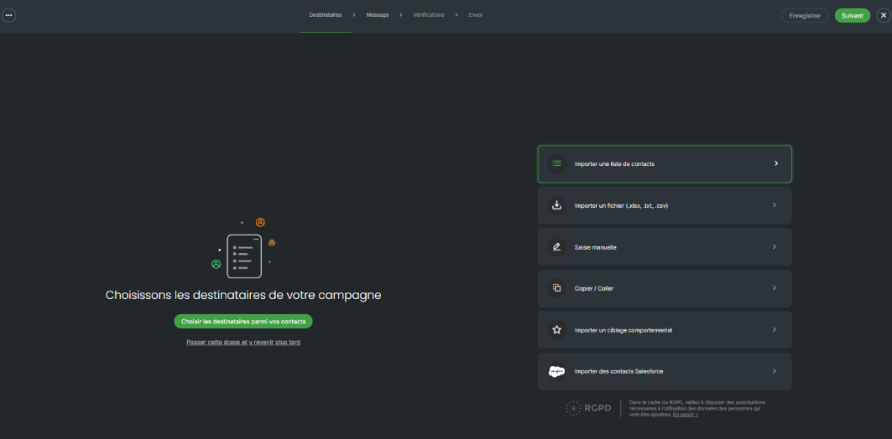Click the file import download icon
The height and width of the screenshot is (439, 892).
point(557,205)
